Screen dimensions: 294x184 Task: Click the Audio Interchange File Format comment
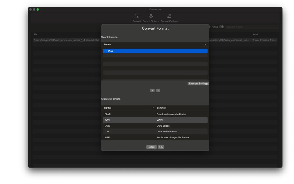pyautogui.click(x=173, y=137)
